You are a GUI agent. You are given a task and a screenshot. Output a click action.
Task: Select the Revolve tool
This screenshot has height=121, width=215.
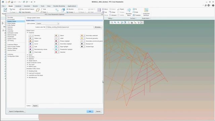coord(70,9)
